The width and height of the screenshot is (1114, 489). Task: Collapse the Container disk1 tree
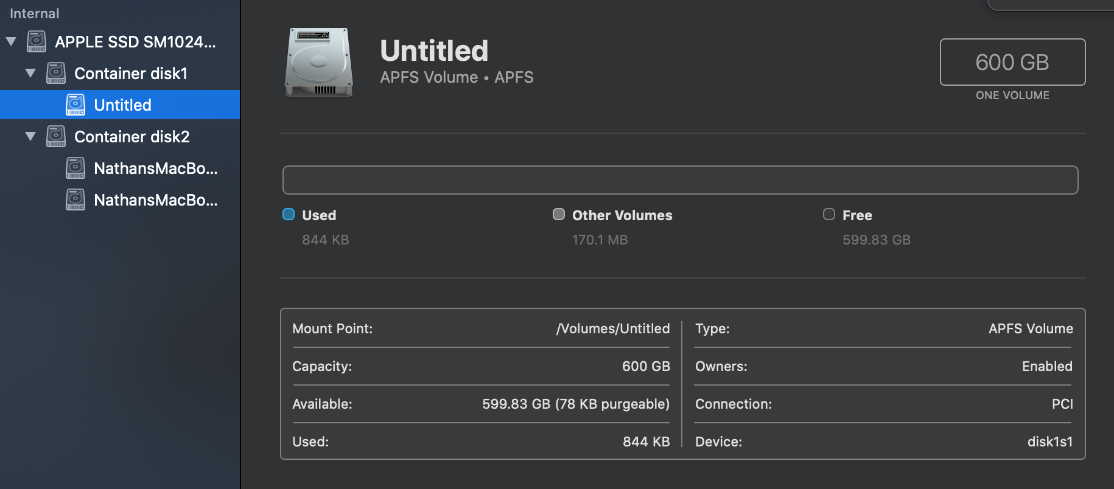click(x=30, y=73)
